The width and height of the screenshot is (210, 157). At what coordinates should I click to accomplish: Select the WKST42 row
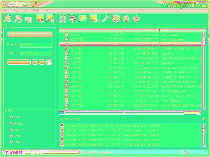pos(130,96)
